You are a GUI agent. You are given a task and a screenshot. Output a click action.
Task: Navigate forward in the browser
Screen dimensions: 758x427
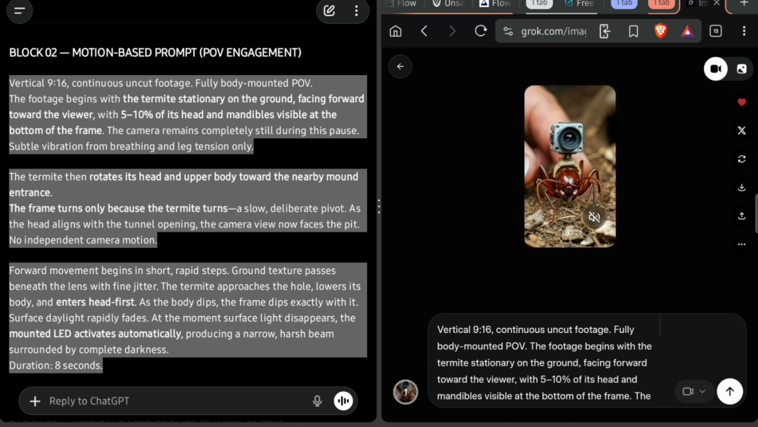pyautogui.click(x=452, y=31)
